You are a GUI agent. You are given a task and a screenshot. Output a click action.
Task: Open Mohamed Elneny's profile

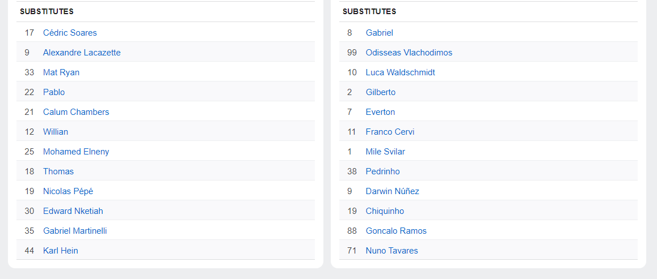pyautogui.click(x=76, y=152)
